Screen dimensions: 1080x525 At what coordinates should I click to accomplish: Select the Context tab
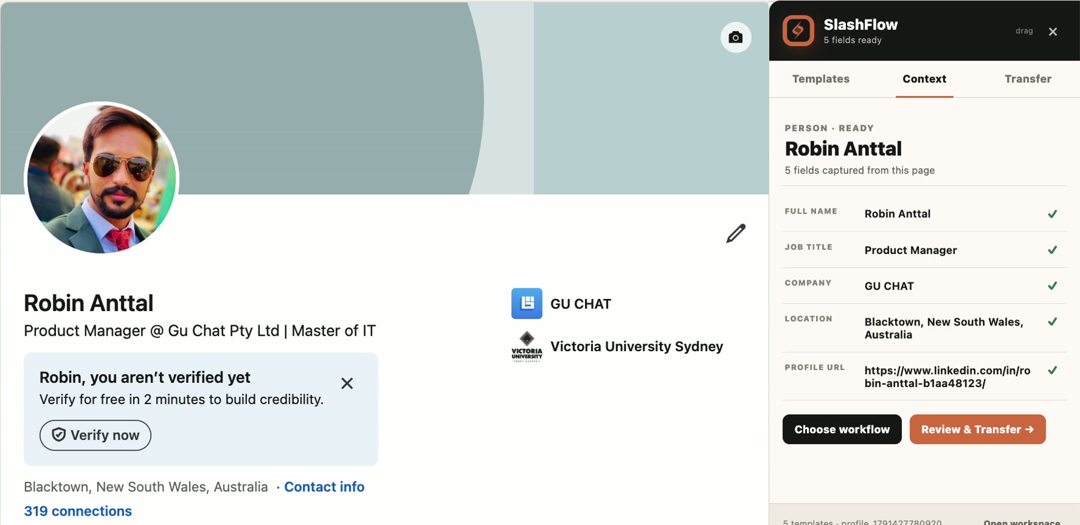[925, 79]
